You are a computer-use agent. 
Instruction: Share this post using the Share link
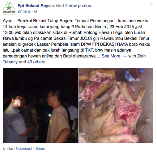point(40,149)
